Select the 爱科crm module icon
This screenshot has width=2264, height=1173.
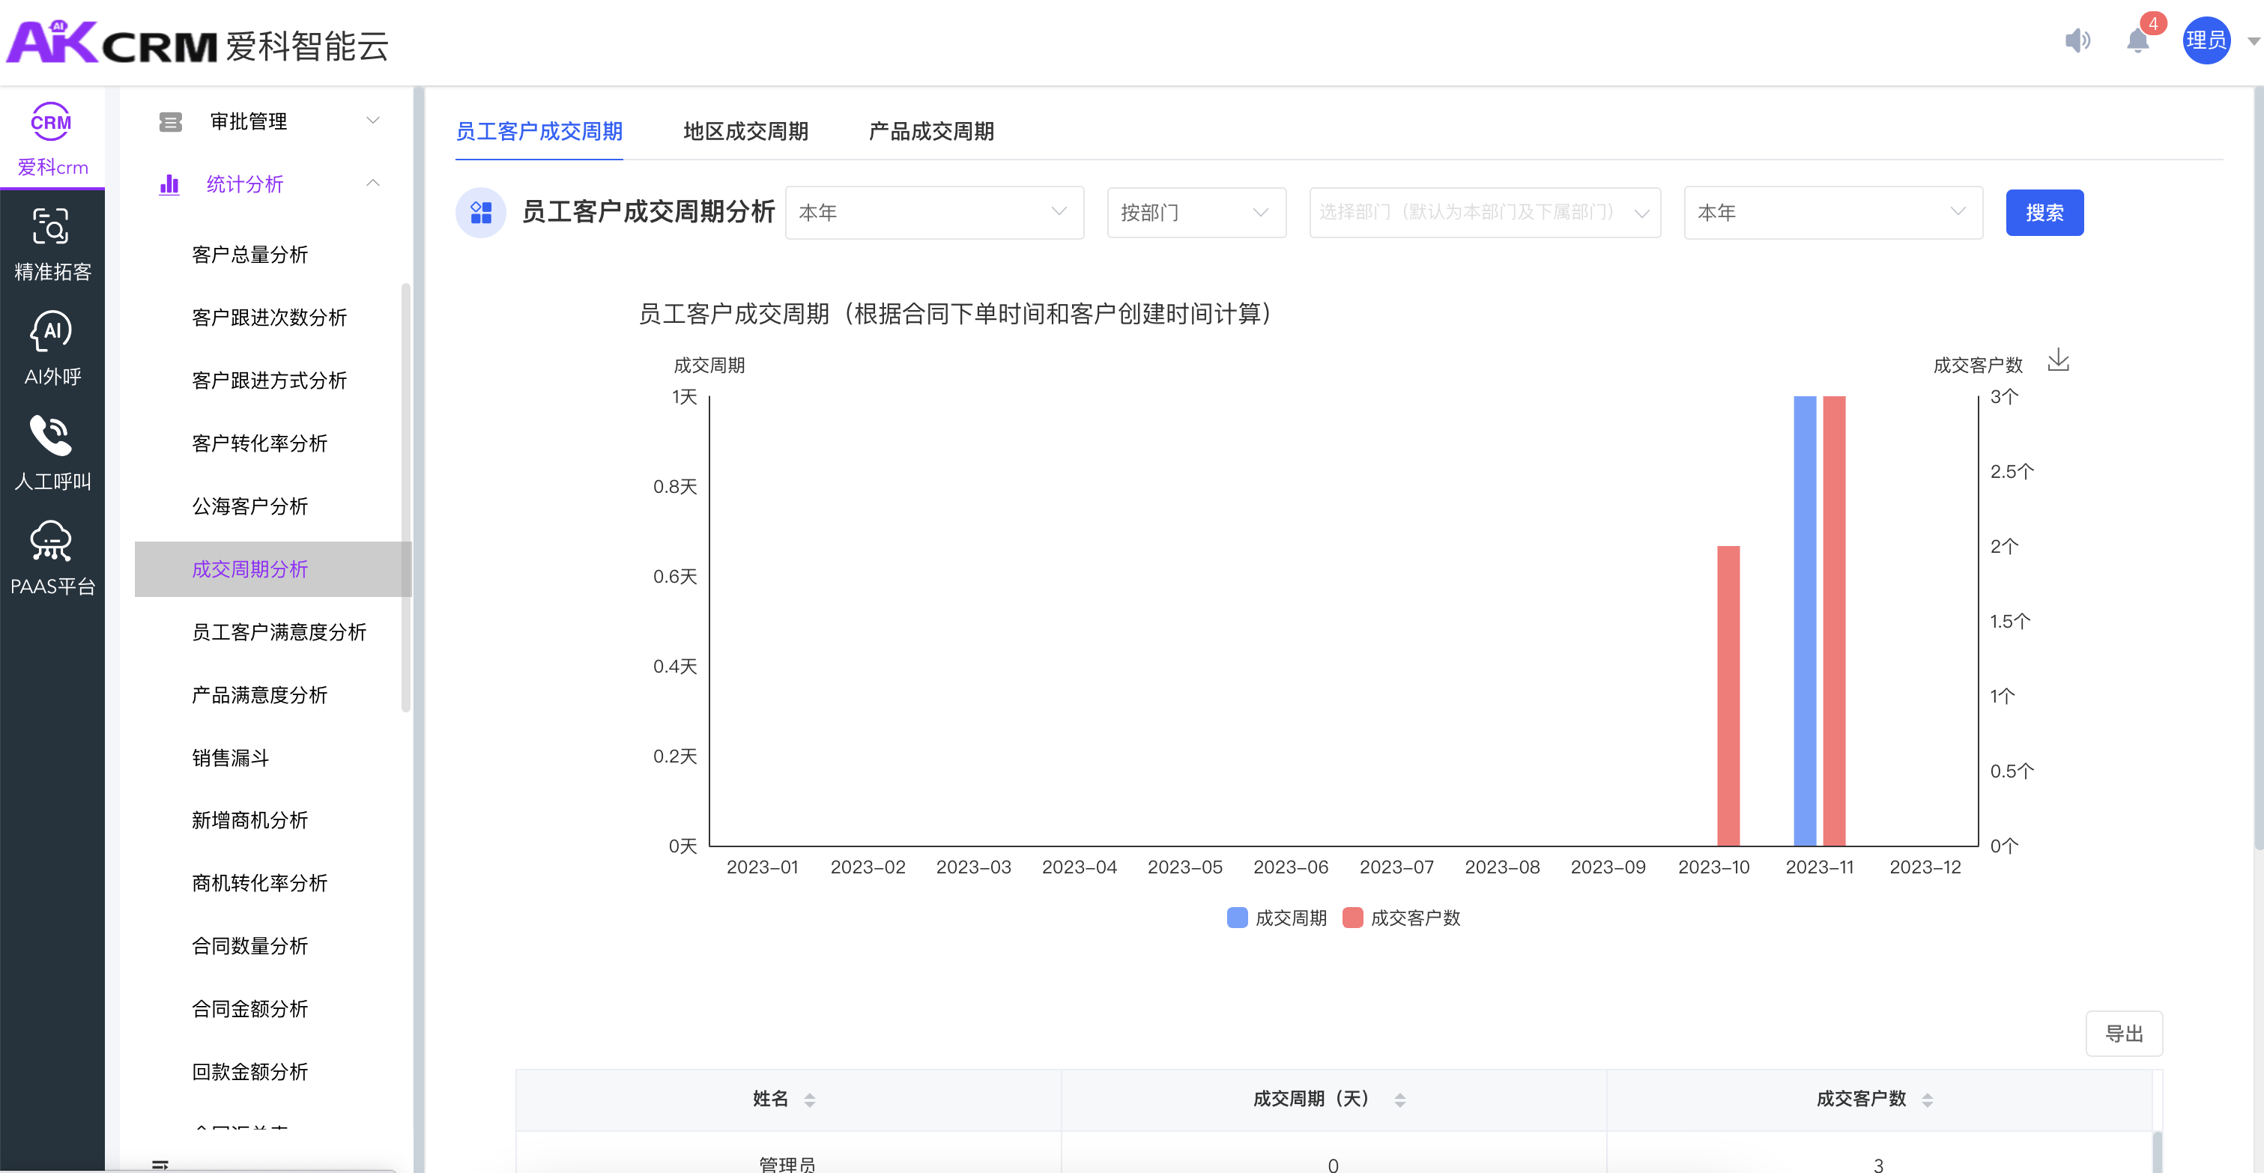click(52, 139)
